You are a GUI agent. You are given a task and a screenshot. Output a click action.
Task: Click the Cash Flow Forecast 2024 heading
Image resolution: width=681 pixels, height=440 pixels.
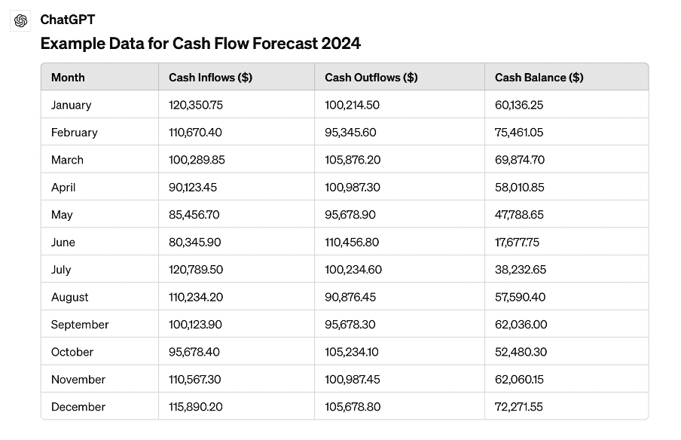[200, 44]
